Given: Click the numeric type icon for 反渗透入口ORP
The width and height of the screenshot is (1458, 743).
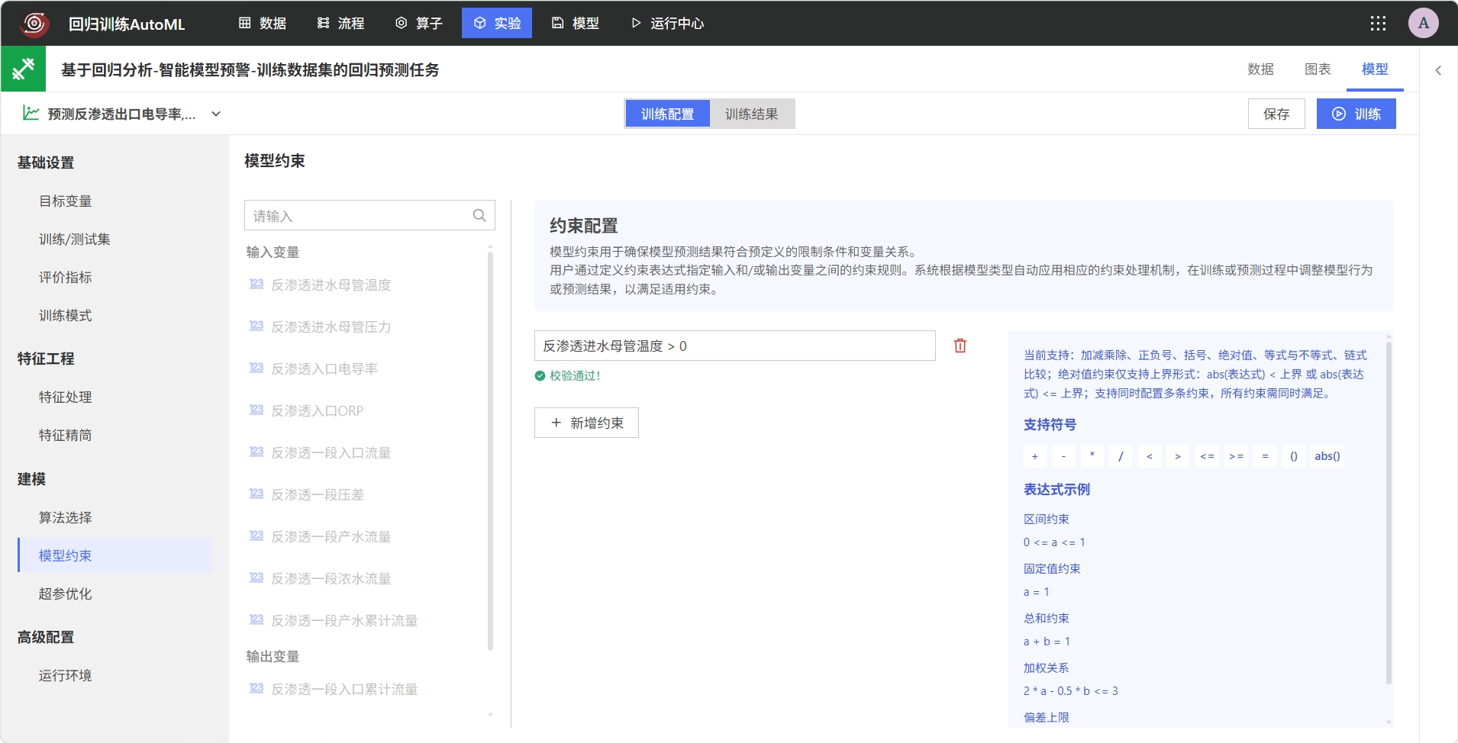Looking at the screenshot, I should pos(256,410).
